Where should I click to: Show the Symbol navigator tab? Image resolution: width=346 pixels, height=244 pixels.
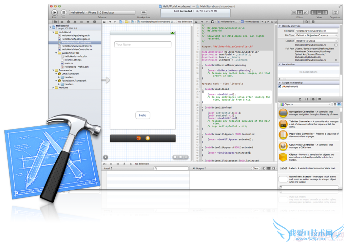point(62,22)
